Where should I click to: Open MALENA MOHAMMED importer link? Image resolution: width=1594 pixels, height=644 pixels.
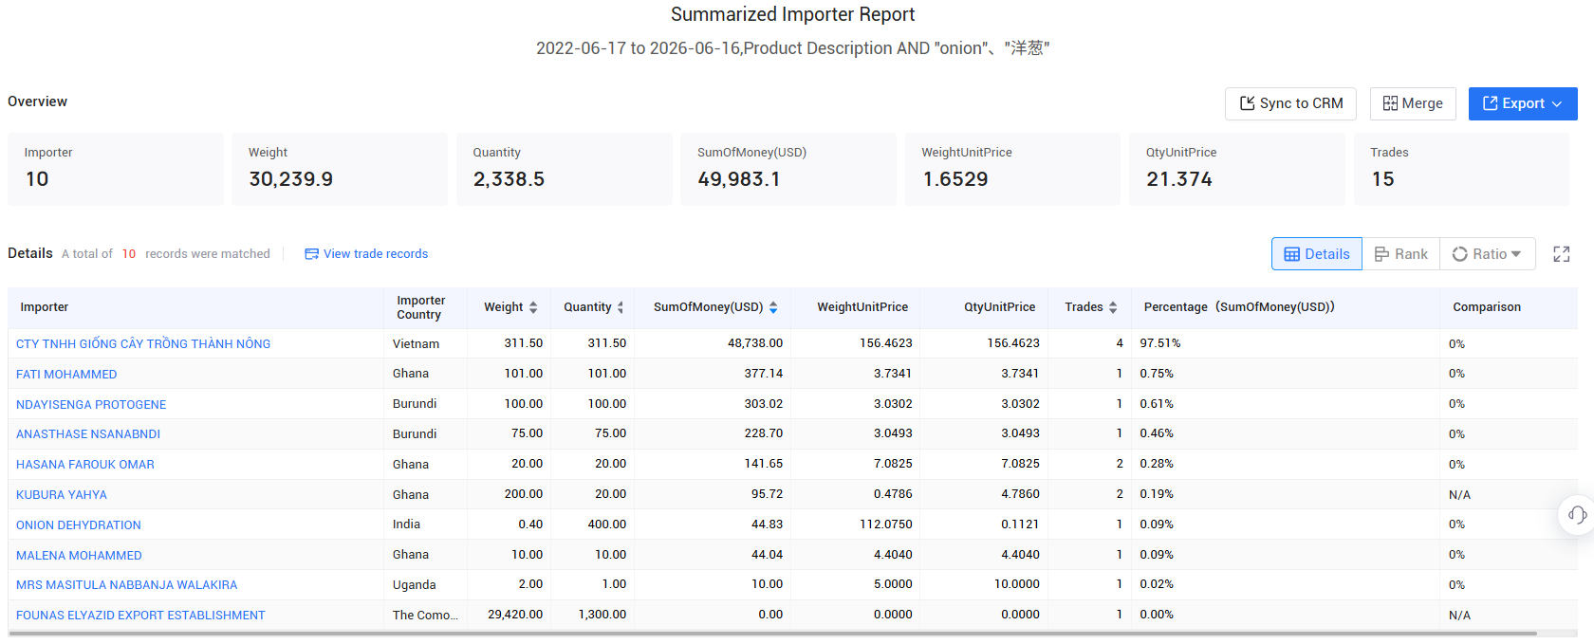79,555
